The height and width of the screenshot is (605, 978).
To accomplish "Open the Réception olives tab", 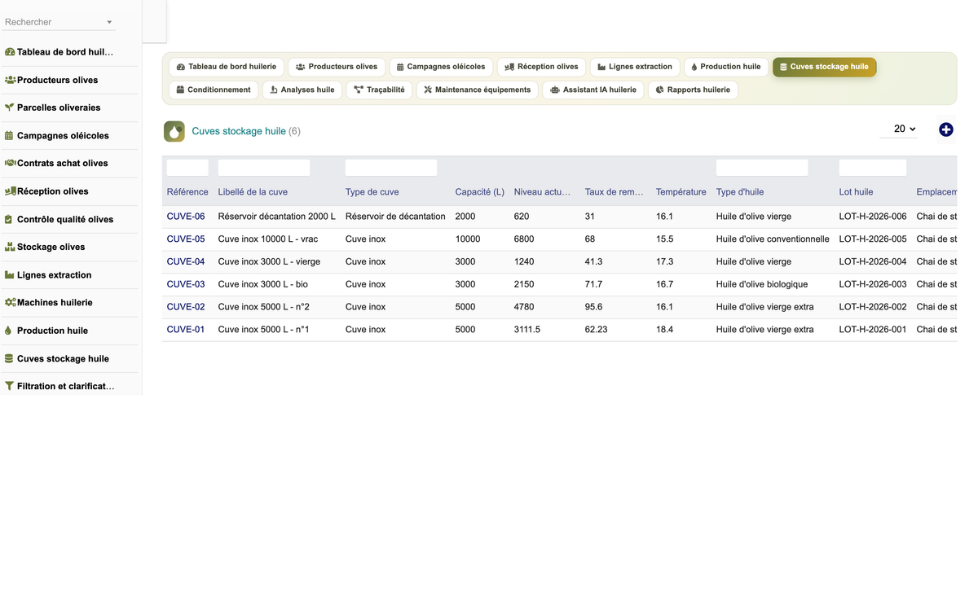I will (542, 67).
